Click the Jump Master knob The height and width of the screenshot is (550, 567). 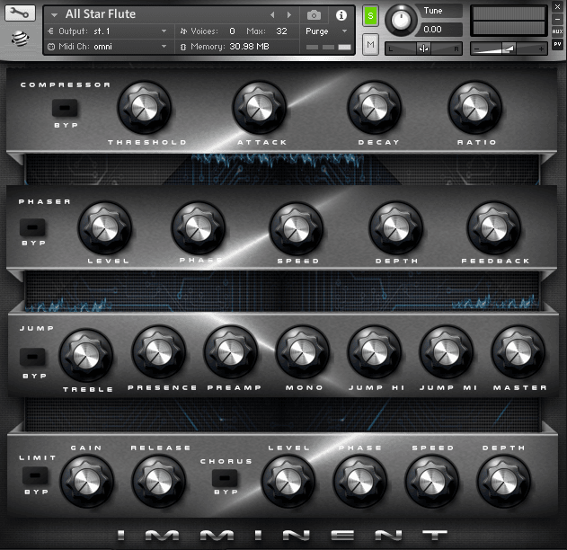tap(518, 352)
